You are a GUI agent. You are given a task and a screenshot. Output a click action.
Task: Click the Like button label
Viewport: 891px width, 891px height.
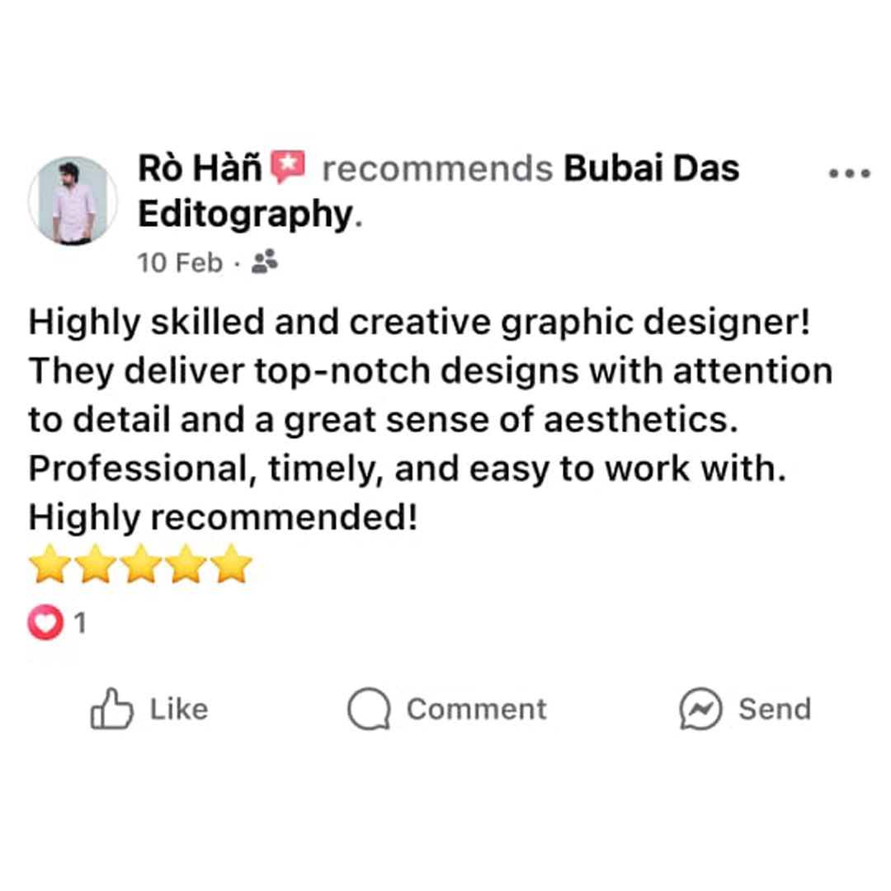click(179, 709)
